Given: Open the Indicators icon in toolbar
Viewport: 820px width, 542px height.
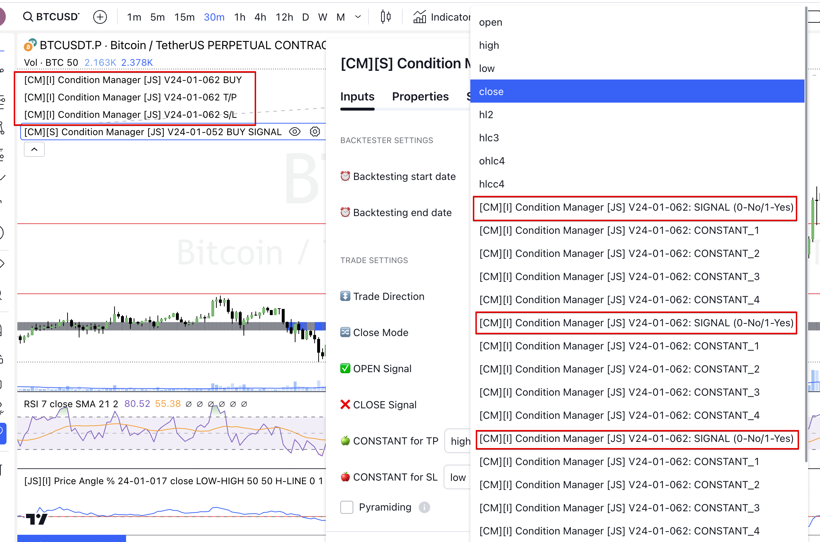Looking at the screenshot, I should click(420, 17).
